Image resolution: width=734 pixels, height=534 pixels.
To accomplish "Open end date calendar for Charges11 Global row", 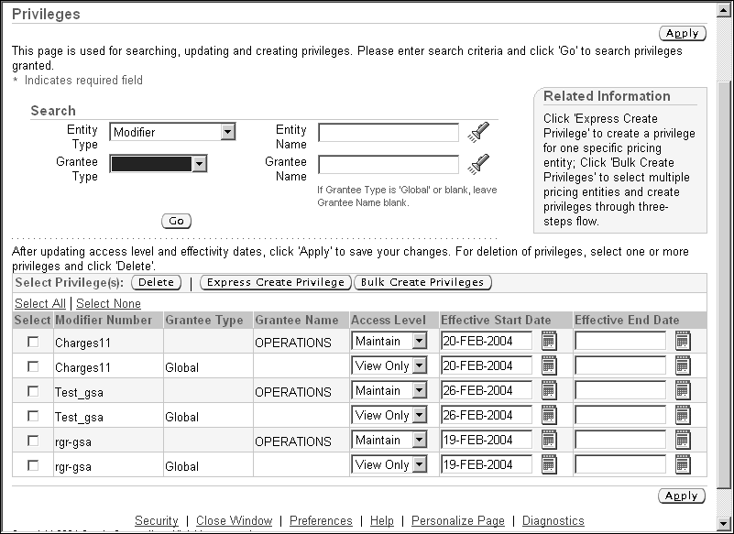I will pos(683,365).
